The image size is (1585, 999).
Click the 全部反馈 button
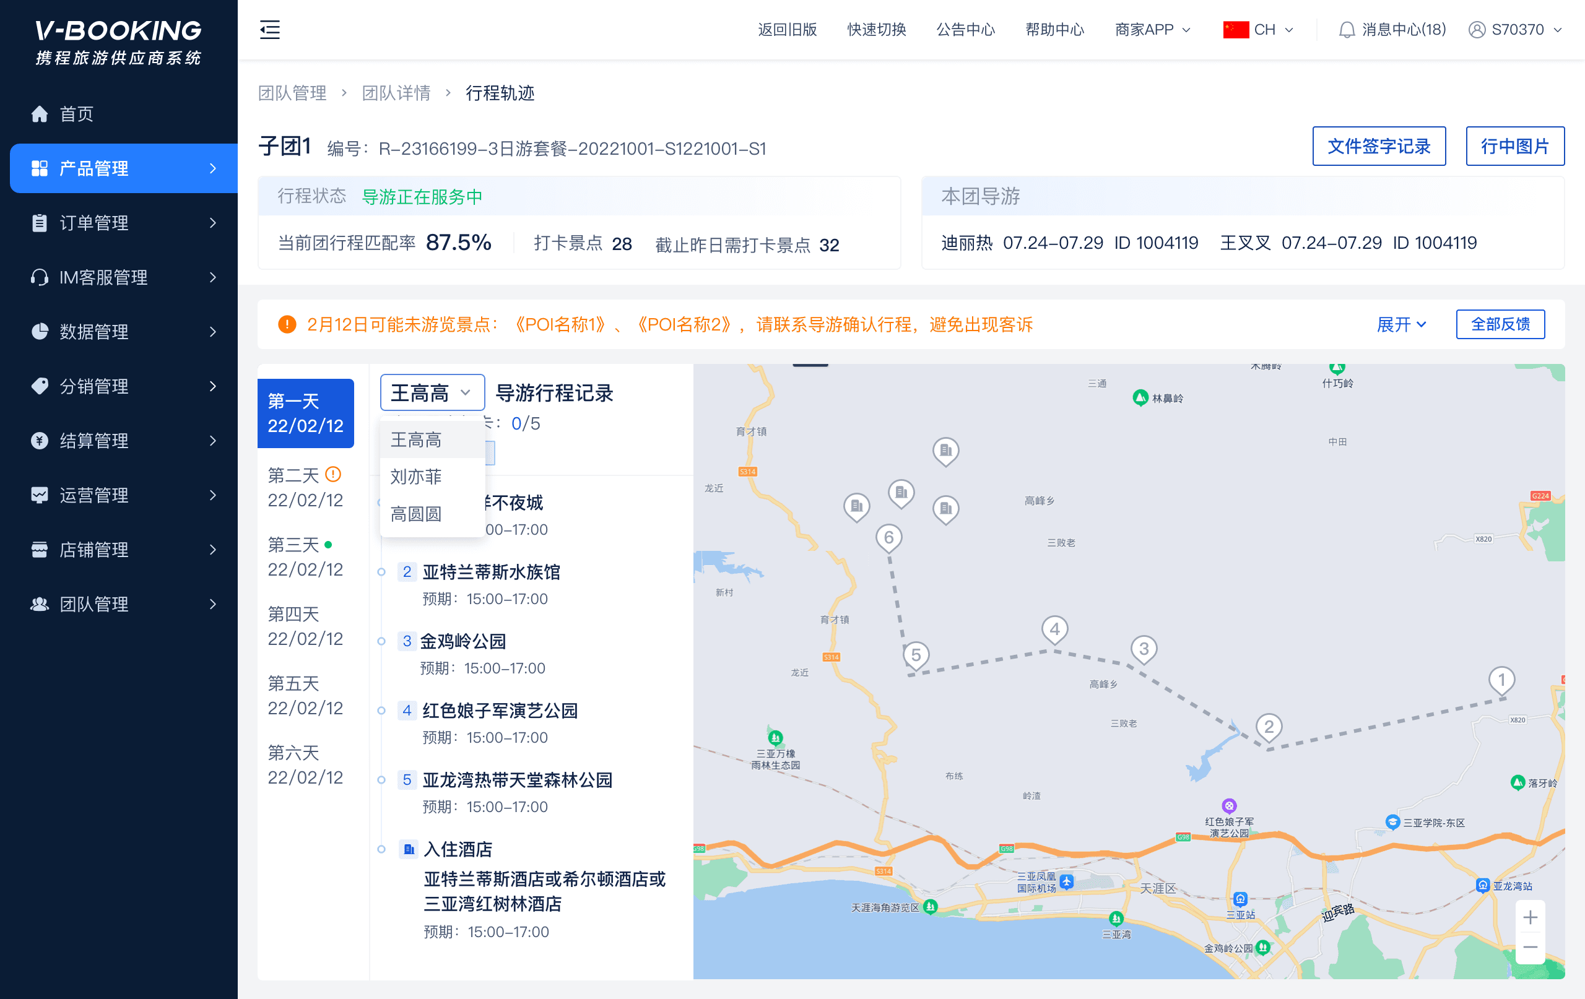pyautogui.click(x=1500, y=324)
